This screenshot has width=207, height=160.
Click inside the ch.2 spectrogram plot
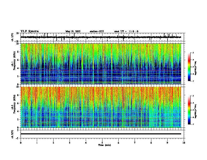pyautogui.click(x=101, y=107)
